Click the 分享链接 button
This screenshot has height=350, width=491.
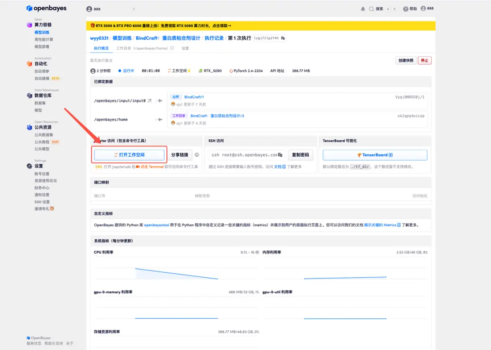[180, 154]
